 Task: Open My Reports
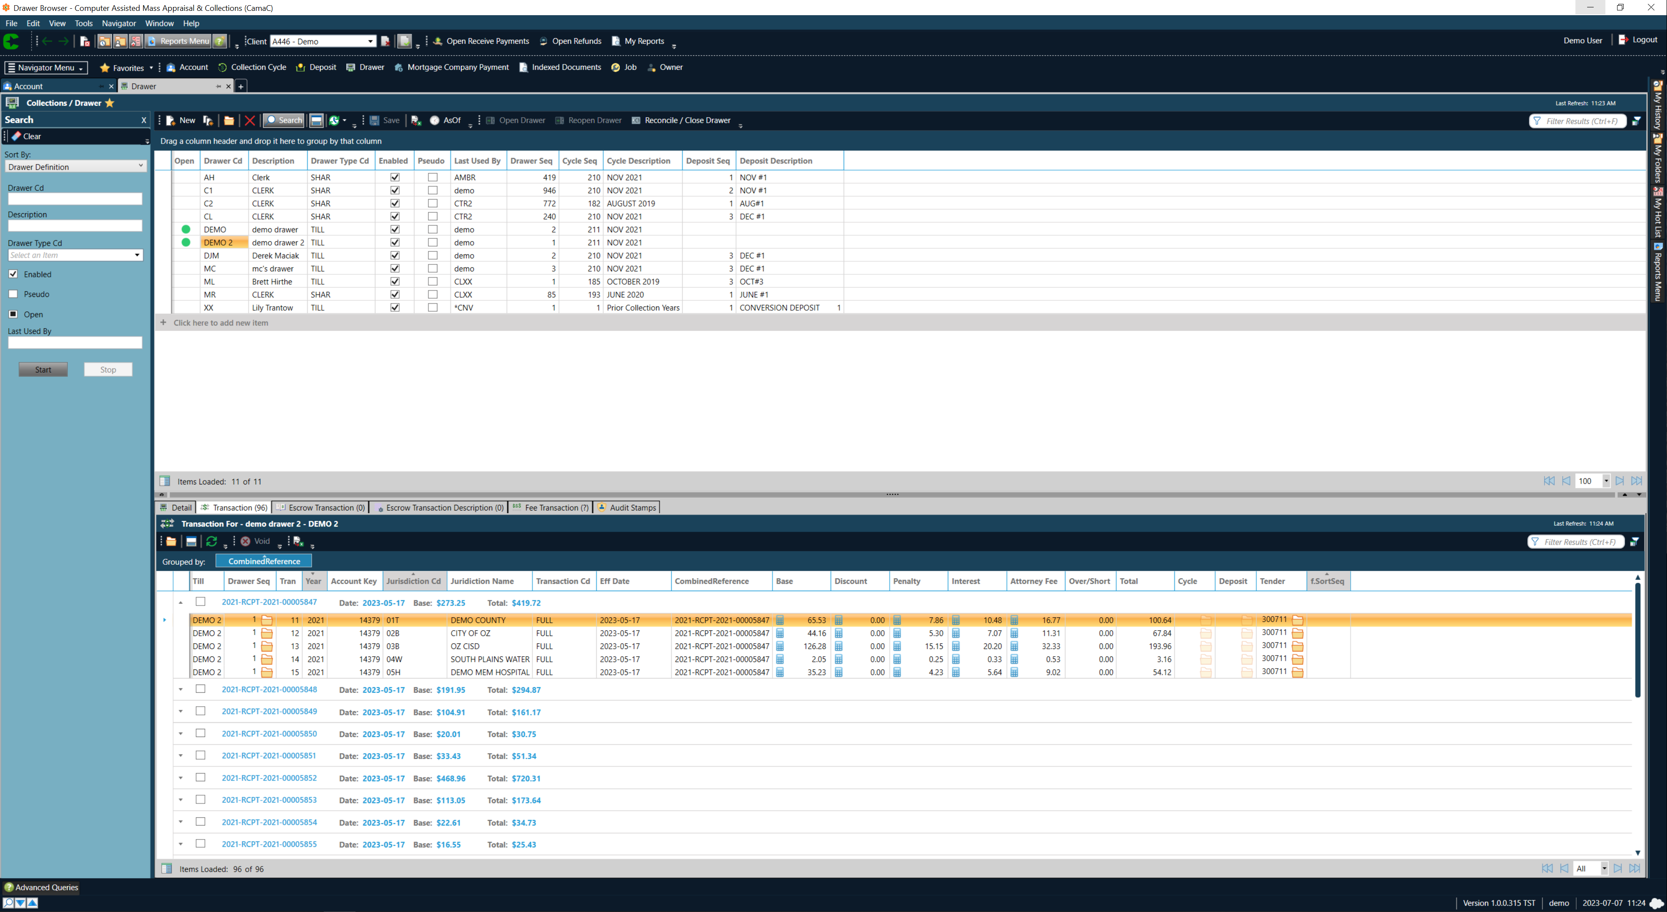click(x=638, y=41)
